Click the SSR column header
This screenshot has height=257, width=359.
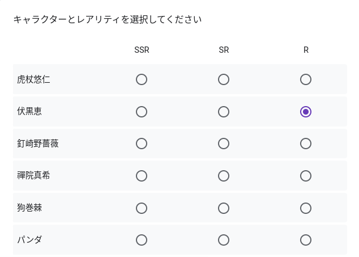[x=142, y=50]
